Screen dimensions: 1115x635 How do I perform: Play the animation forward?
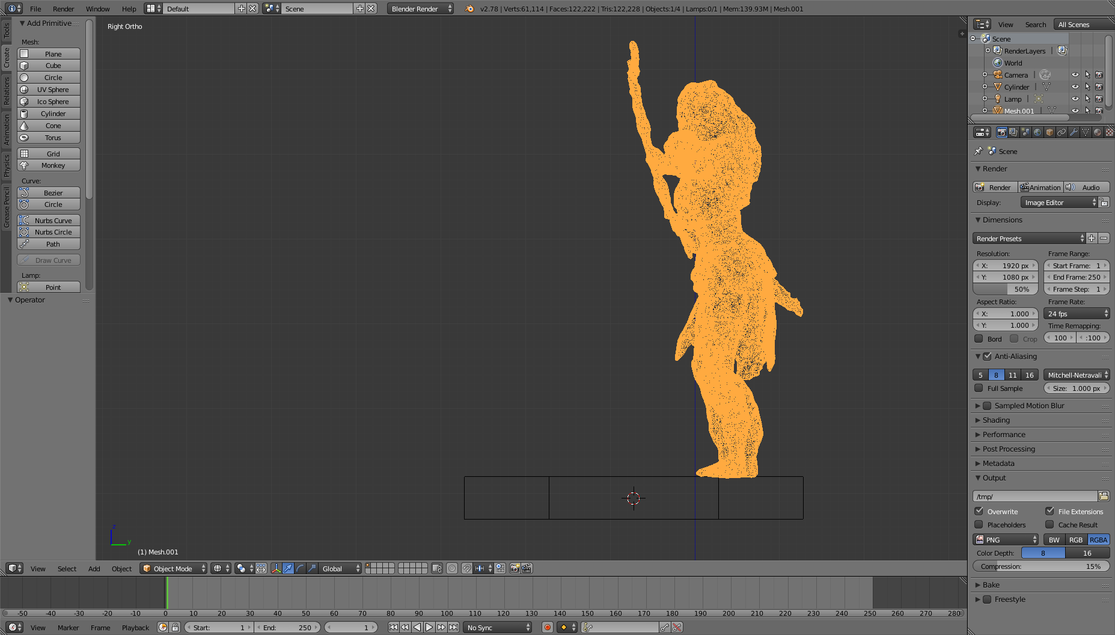pyautogui.click(x=429, y=627)
